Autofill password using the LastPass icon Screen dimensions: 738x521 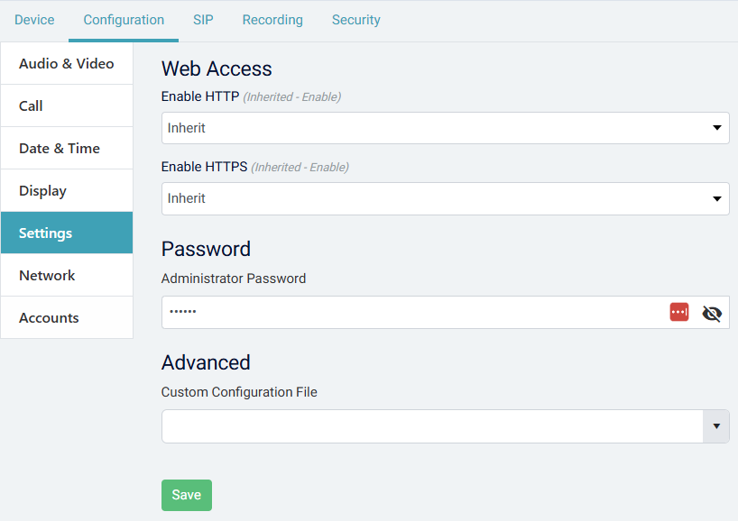tap(678, 312)
